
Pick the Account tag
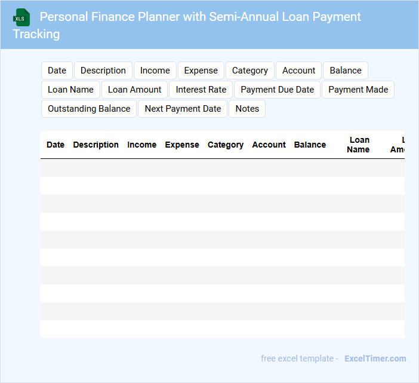299,71
